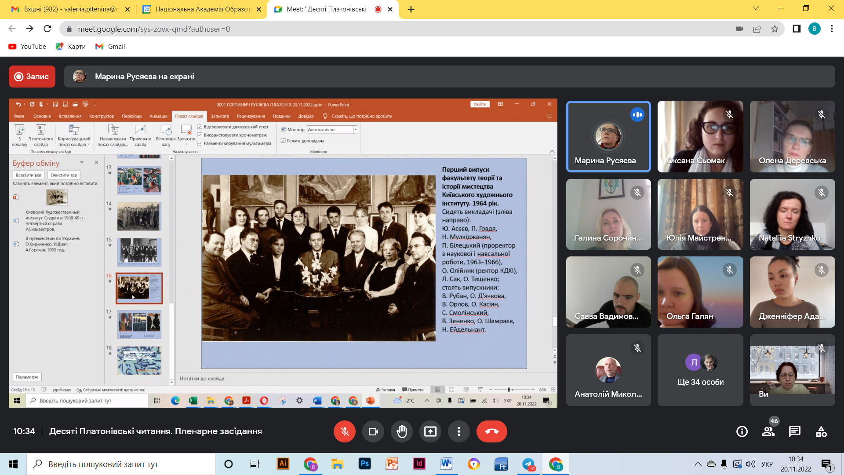Open Photoshop from Windows taskbar
844x475 pixels.
click(364, 464)
